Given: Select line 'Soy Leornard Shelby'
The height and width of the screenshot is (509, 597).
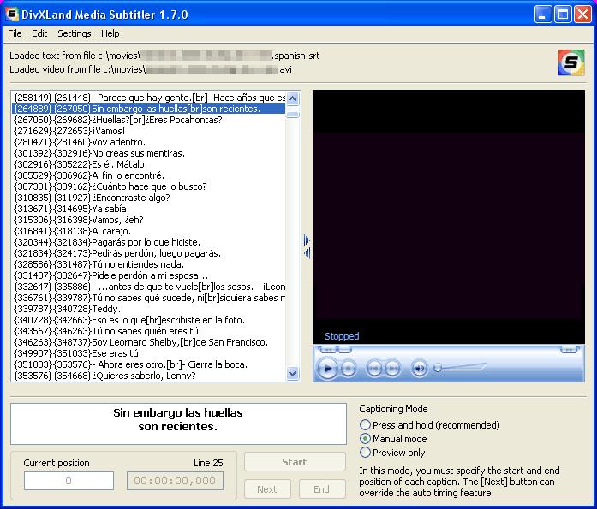Looking at the screenshot, I should tap(149, 342).
